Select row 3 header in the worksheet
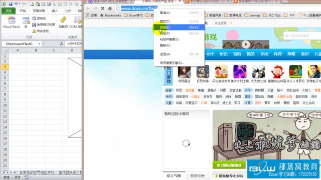This screenshot has height=180, width=321. click(5, 66)
